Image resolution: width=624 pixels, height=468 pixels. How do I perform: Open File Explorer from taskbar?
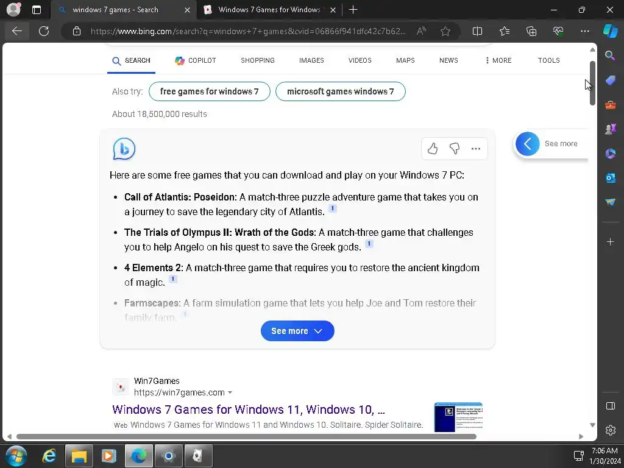pyautogui.click(x=79, y=456)
